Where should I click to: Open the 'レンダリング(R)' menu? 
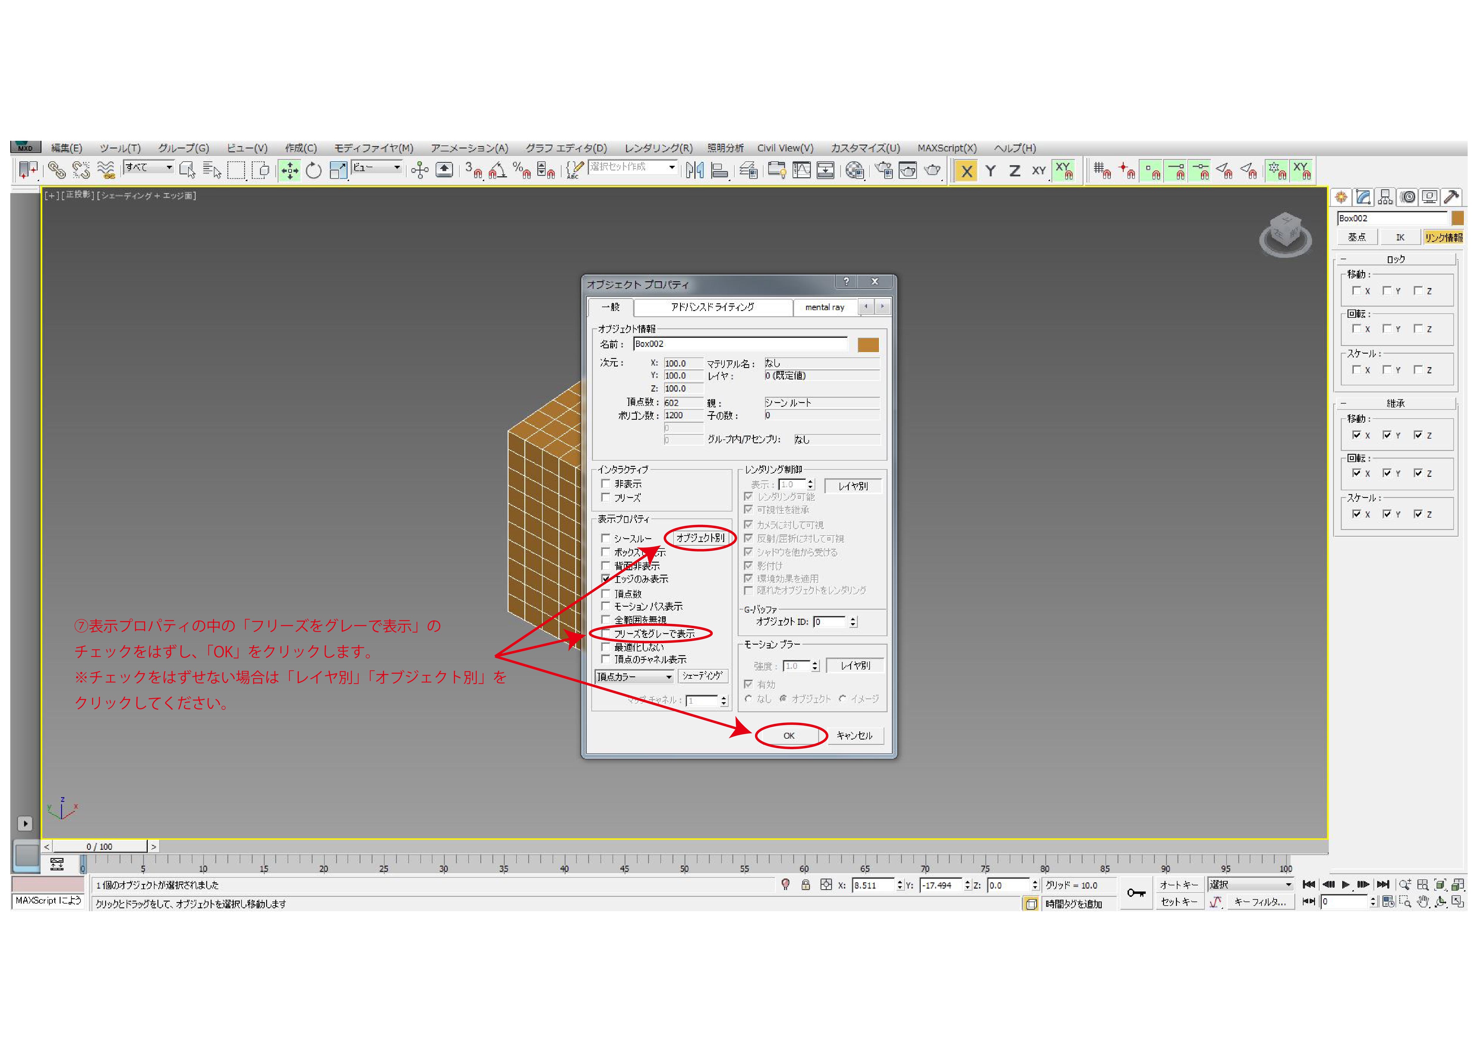[658, 148]
